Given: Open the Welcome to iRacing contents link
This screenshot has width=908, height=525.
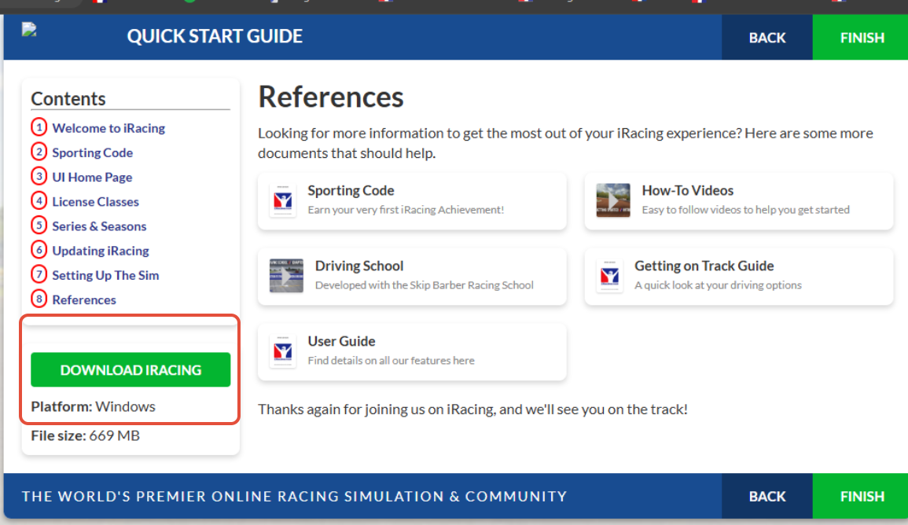Looking at the screenshot, I should pos(108,128).
